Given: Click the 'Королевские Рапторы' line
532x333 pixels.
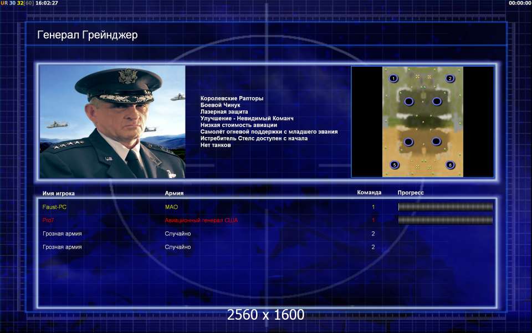Looking at the screenshot, I should (232, 98).
